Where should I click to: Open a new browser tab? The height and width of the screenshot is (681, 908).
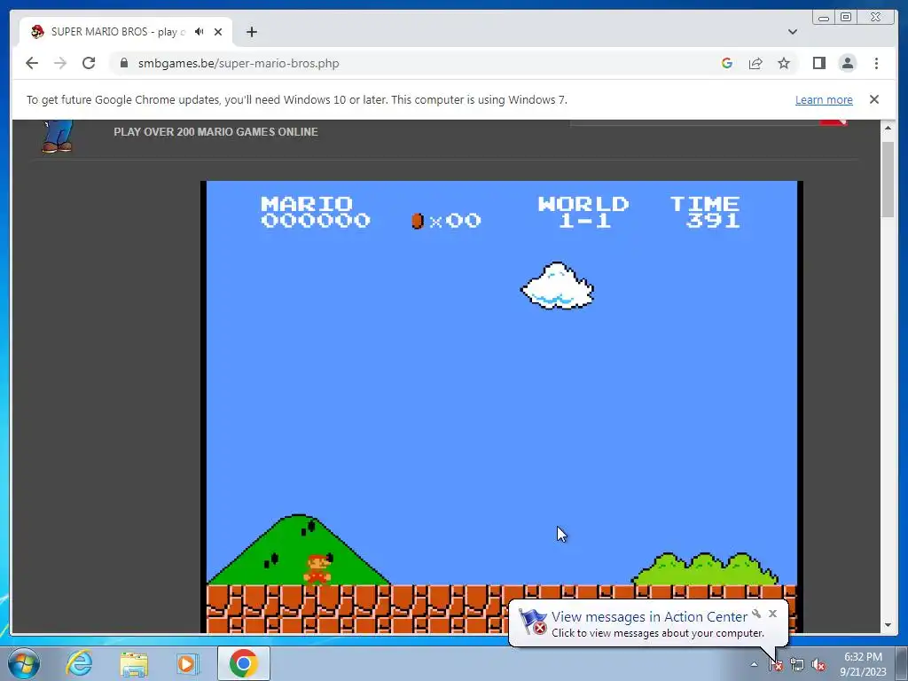[251, 32]
